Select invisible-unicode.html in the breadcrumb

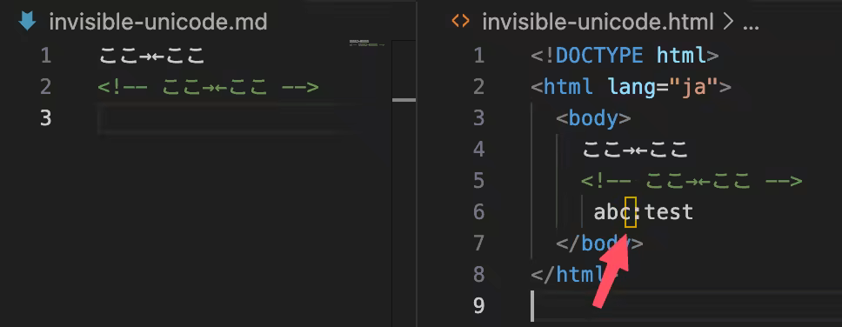coord(598,22)
